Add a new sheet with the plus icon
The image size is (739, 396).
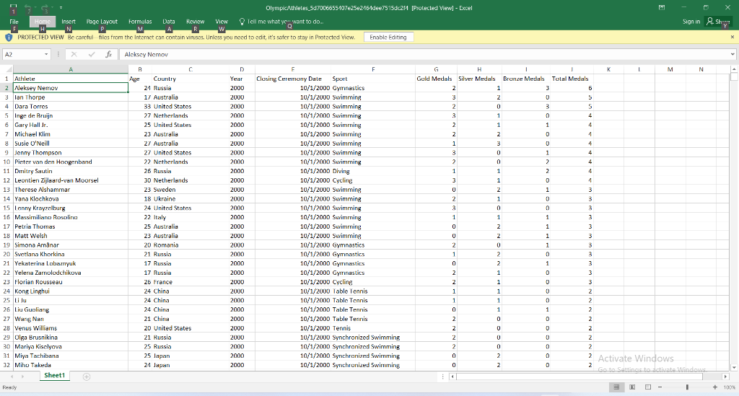(87, 377)
